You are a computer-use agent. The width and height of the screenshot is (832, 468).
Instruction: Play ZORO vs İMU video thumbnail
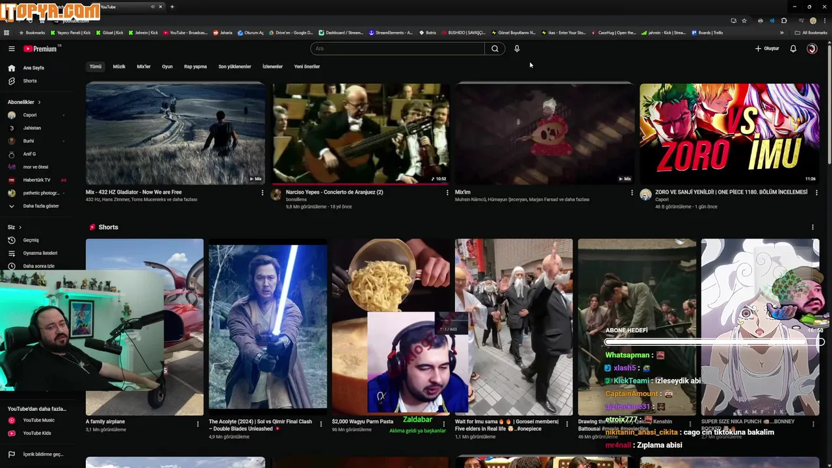coord(729,134)
